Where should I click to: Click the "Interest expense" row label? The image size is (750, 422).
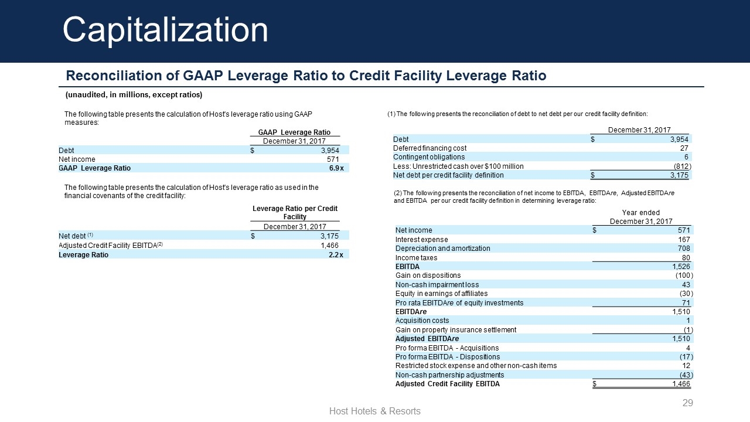[422, 239]
